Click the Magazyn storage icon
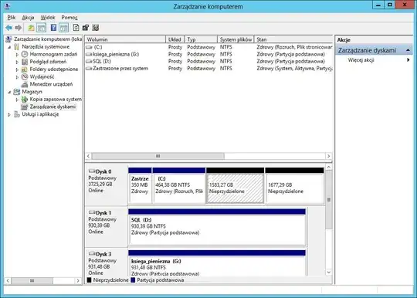Screen dimensions: 417x298 [x=16, y=92]
